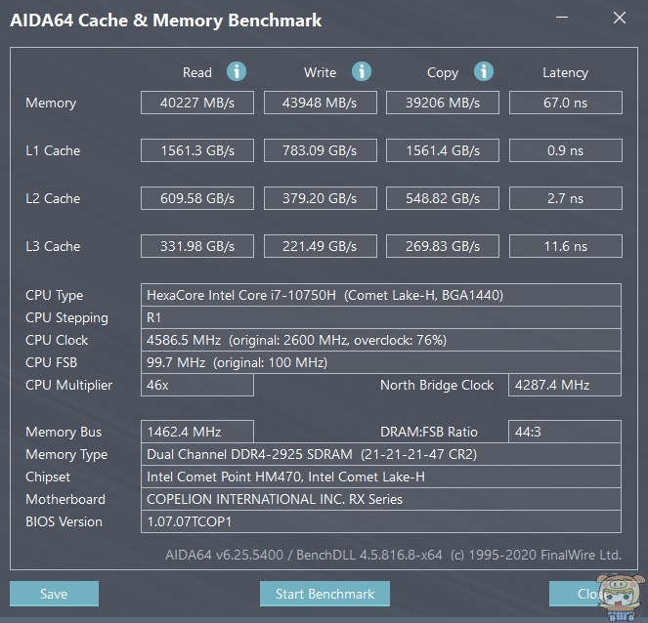Select the L3 Cache Copy value
The width and height of the screenshot is (648, 623).
443,246
